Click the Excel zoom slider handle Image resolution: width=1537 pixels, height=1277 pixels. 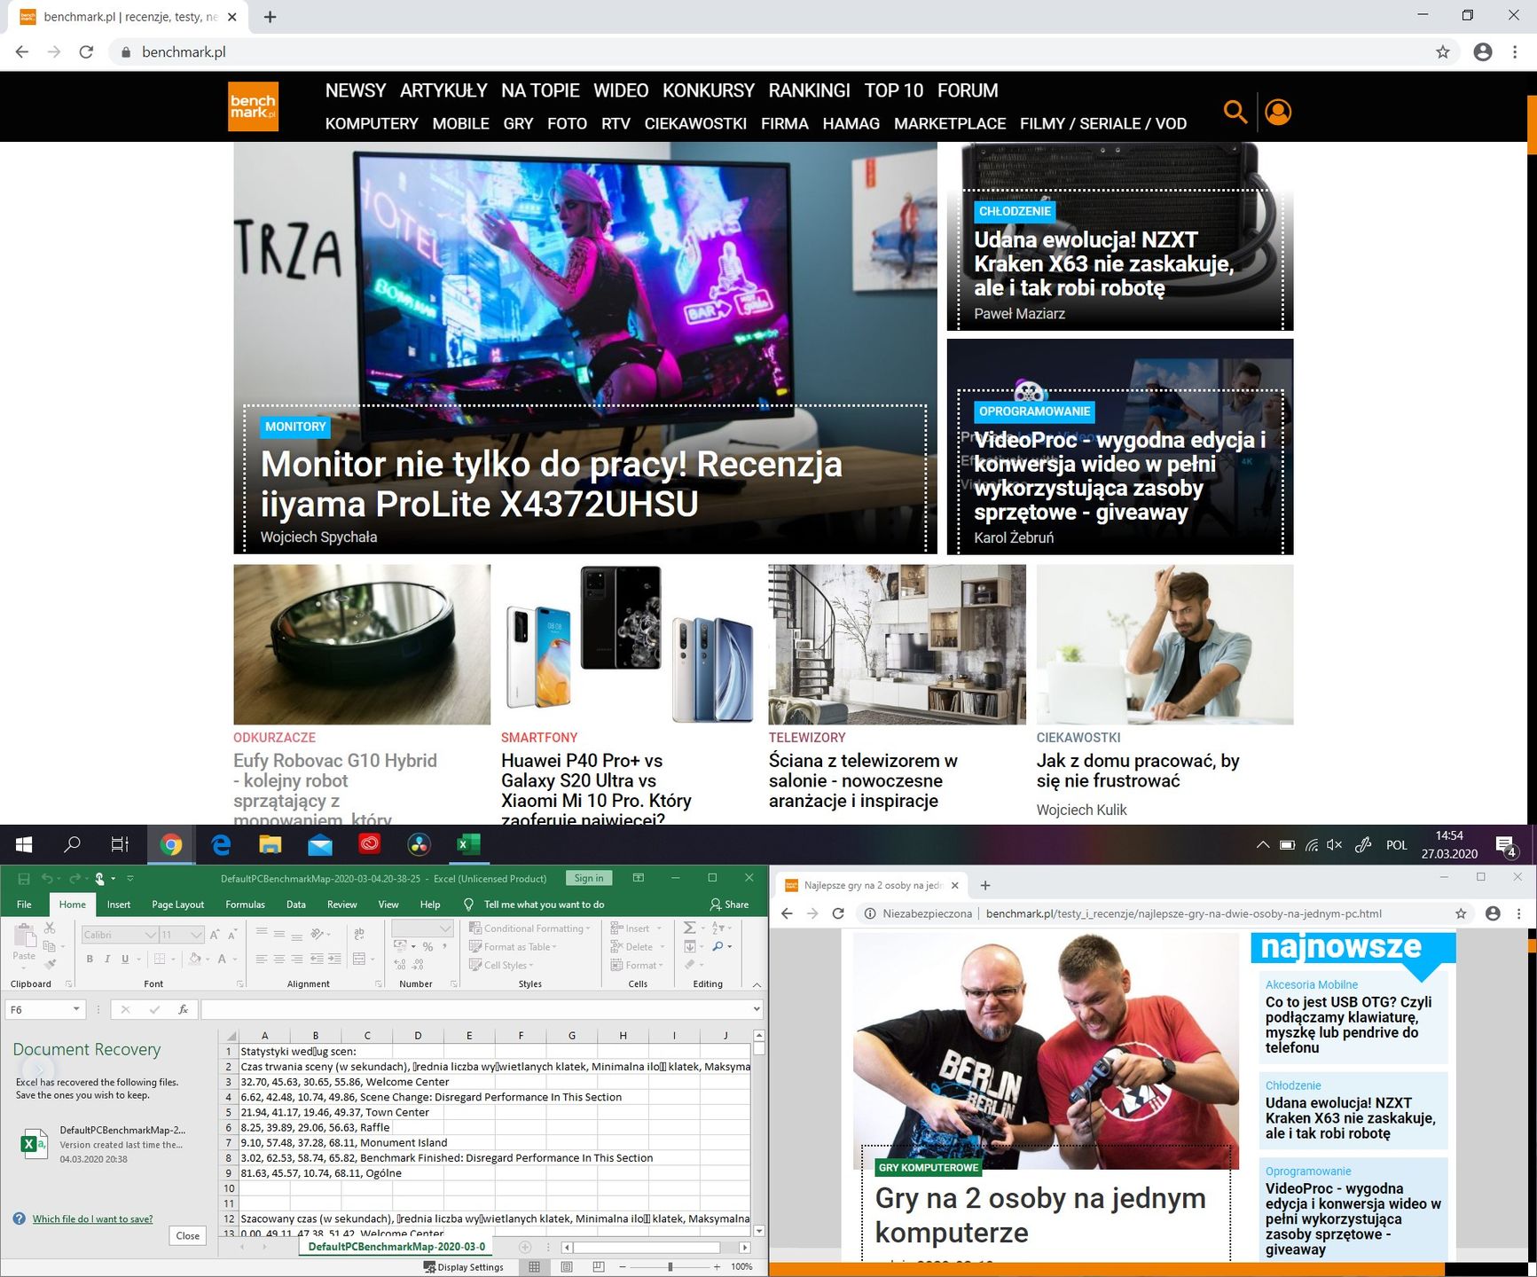[x=670, y=1267]
